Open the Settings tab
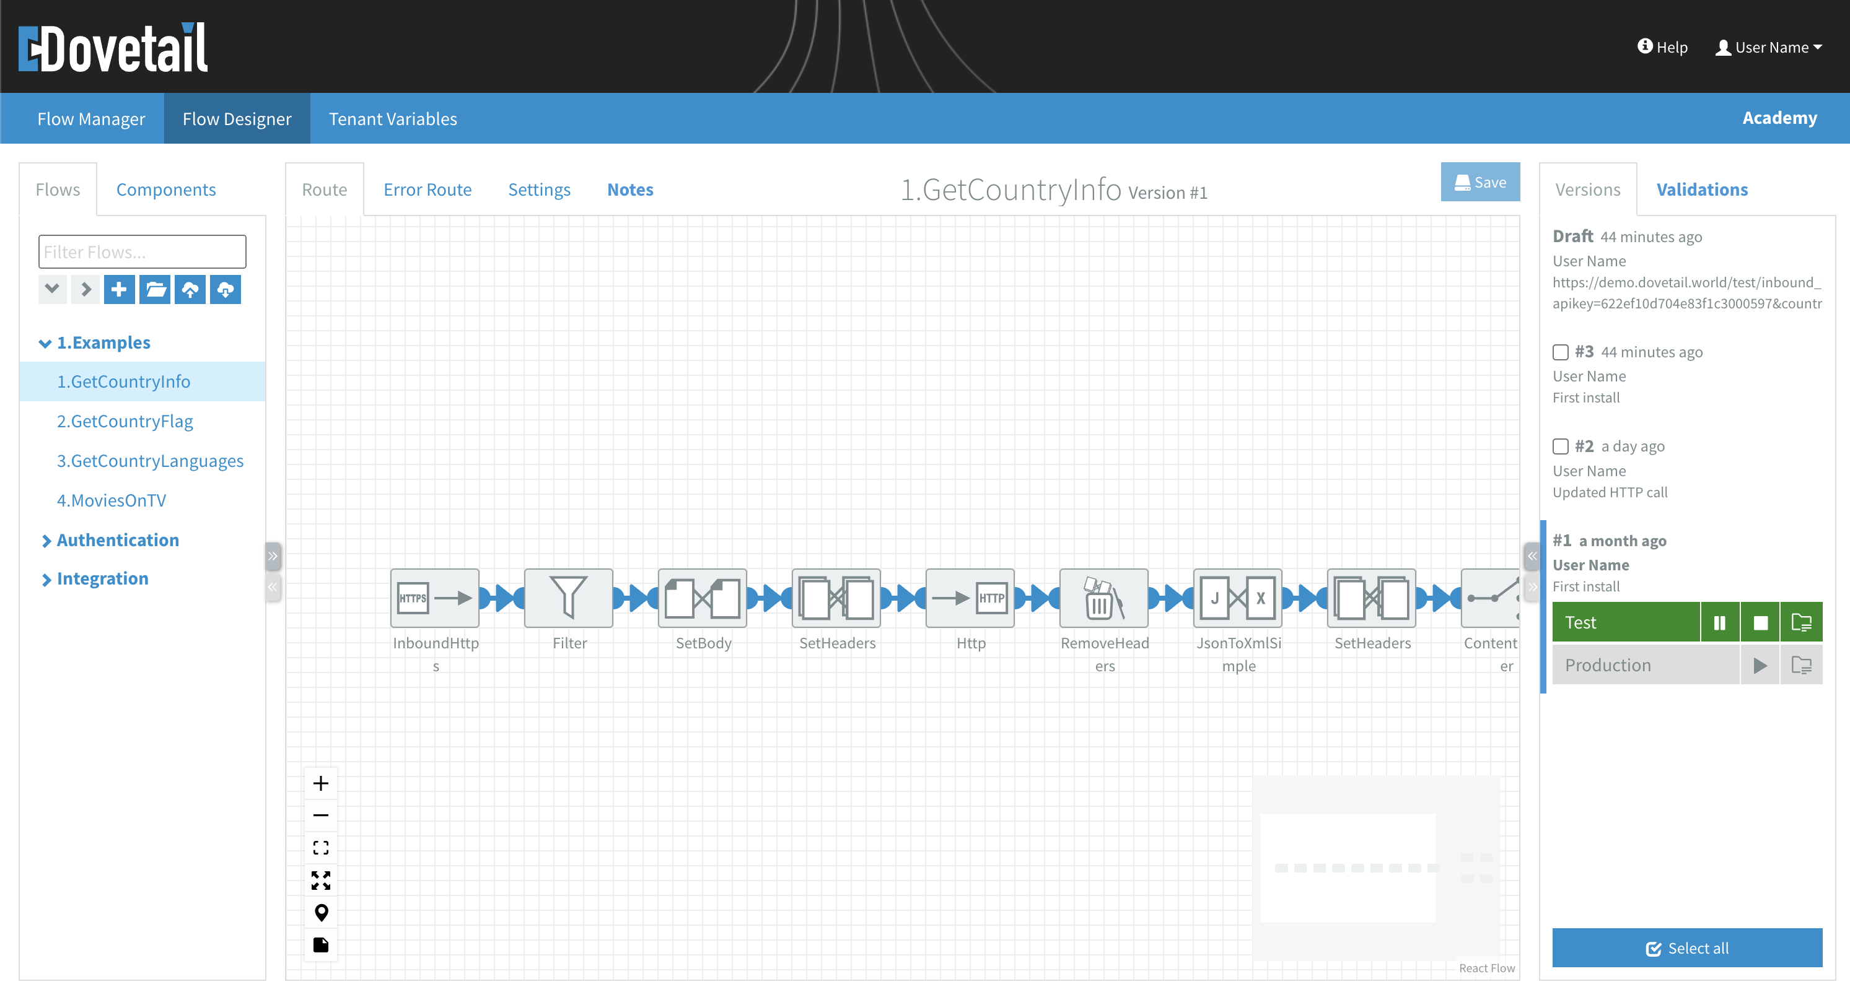This screenshot has width=1850, height=992. click(x=540, y=189)
